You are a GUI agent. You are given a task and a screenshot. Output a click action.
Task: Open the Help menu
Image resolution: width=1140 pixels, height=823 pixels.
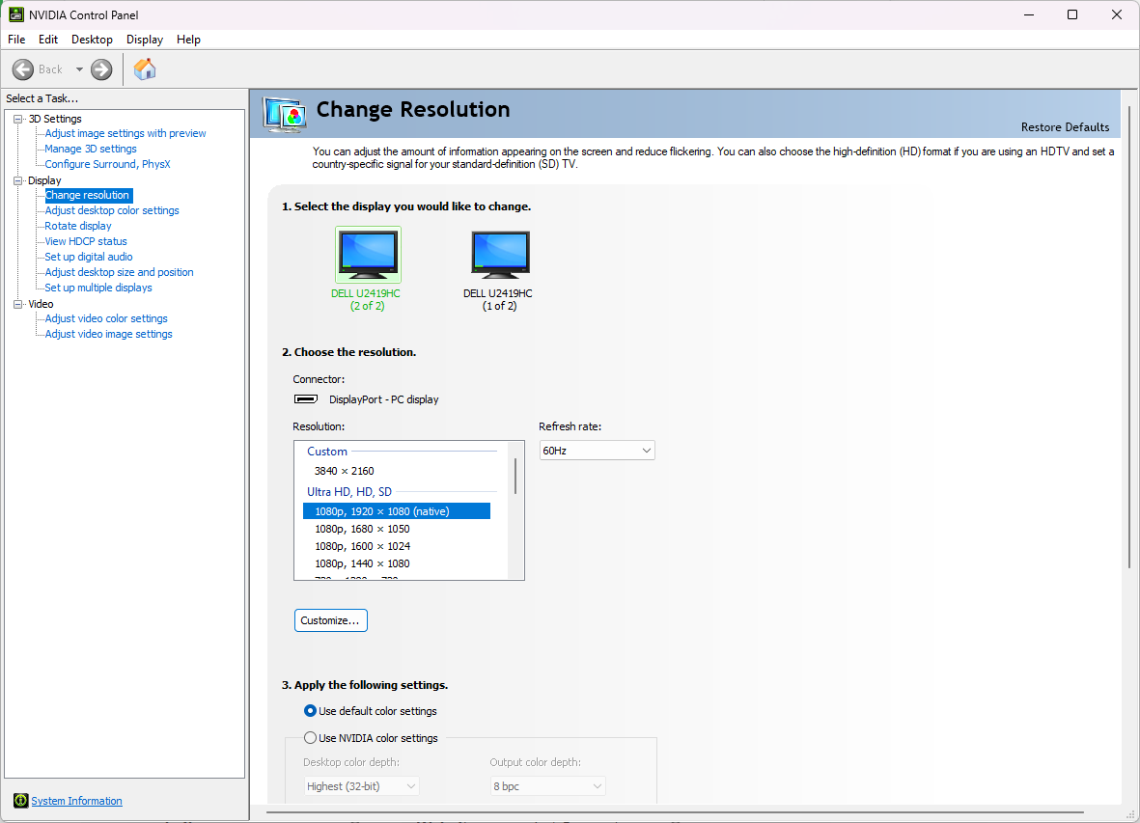(188, 40)
